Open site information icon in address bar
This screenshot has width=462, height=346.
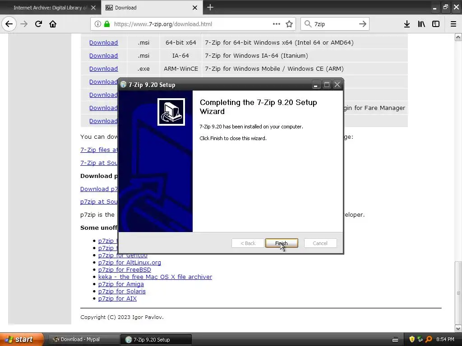click(x=98, y=24)
